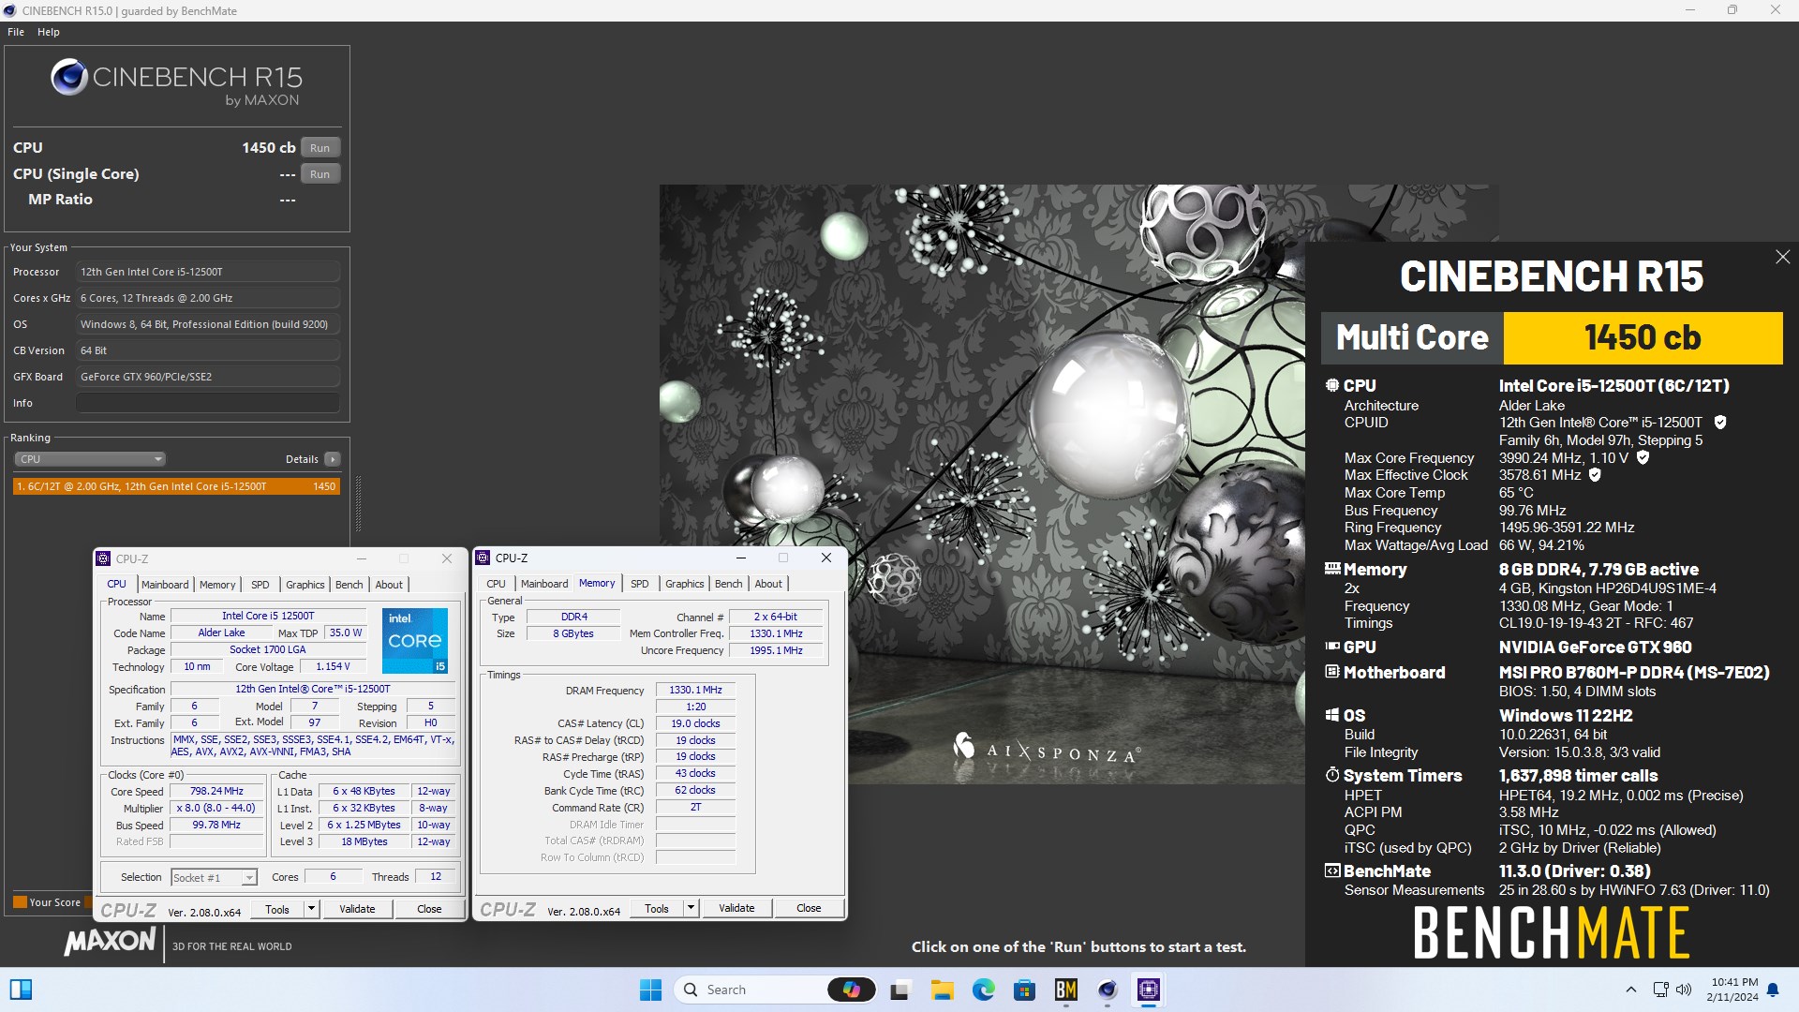The height and width of the screenshot is (1012, 1799).
Task: Click the shield beside Max Core Frequency
Action: coord(1643,458)
